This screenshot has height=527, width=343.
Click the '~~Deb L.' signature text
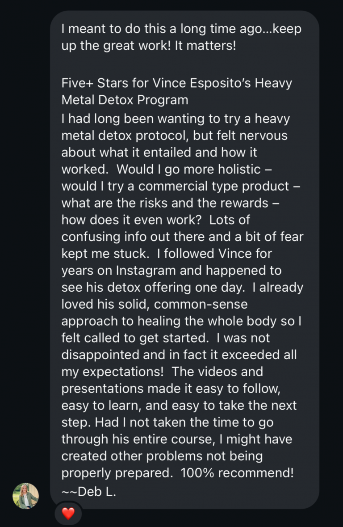click(89, 492)
